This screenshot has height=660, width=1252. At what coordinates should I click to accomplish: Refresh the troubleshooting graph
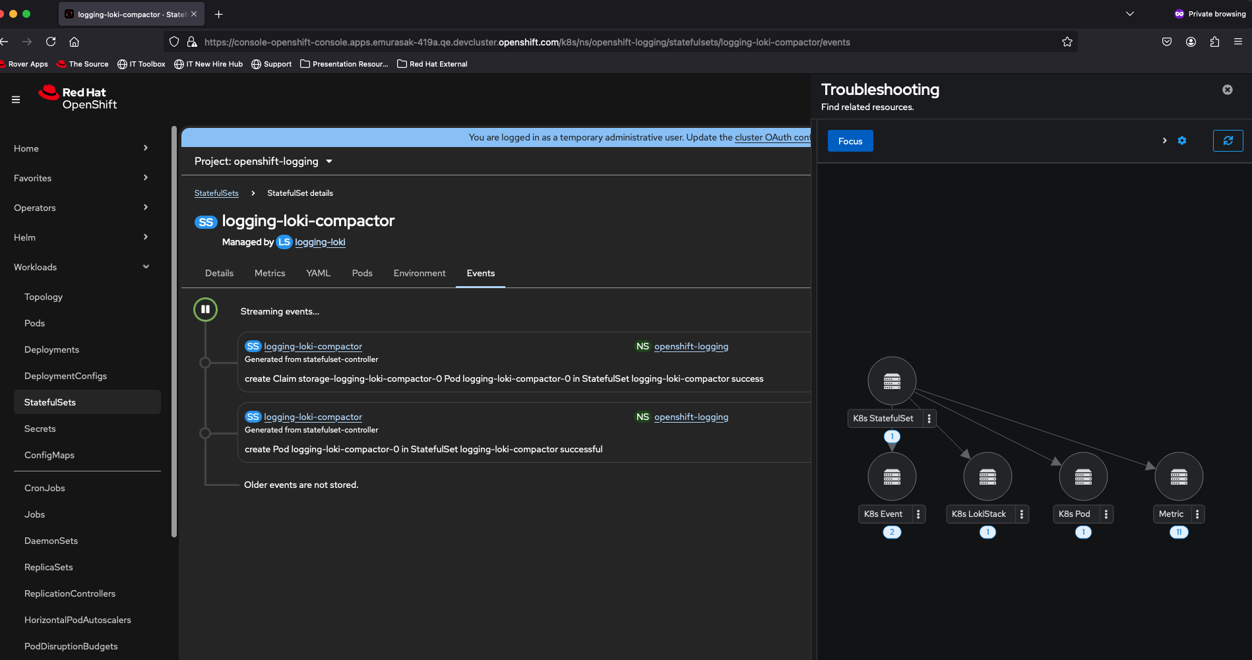(1228, 140)
